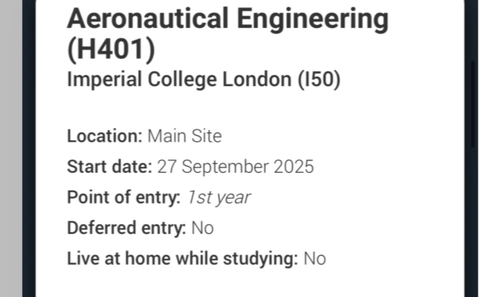Screen dimensions: 490x297
Task: Select the Main Site location value
Action: point(185,136)
